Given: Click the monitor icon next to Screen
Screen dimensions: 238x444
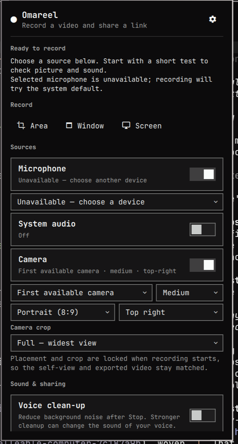Looking at the screenshot, I should 126,125.
